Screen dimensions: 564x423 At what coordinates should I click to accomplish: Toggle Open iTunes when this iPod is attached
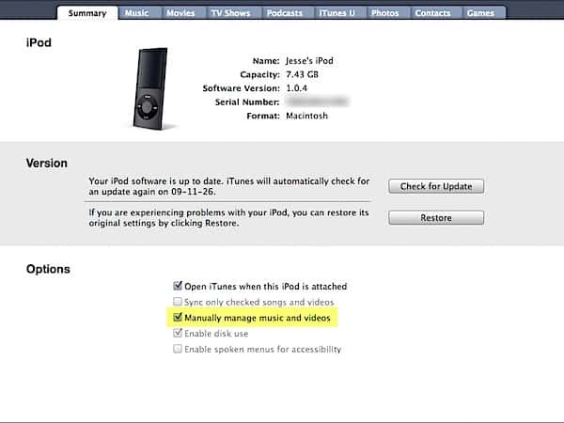click(178, 286)
